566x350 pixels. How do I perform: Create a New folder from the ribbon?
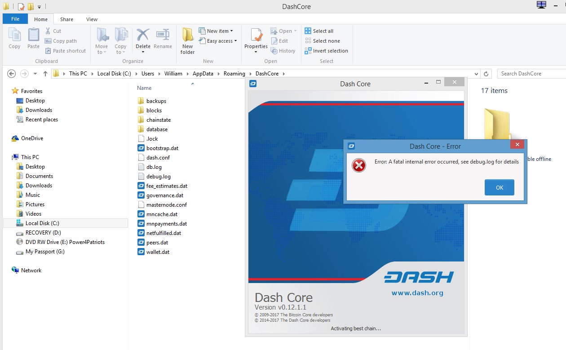tap(188, 40)
